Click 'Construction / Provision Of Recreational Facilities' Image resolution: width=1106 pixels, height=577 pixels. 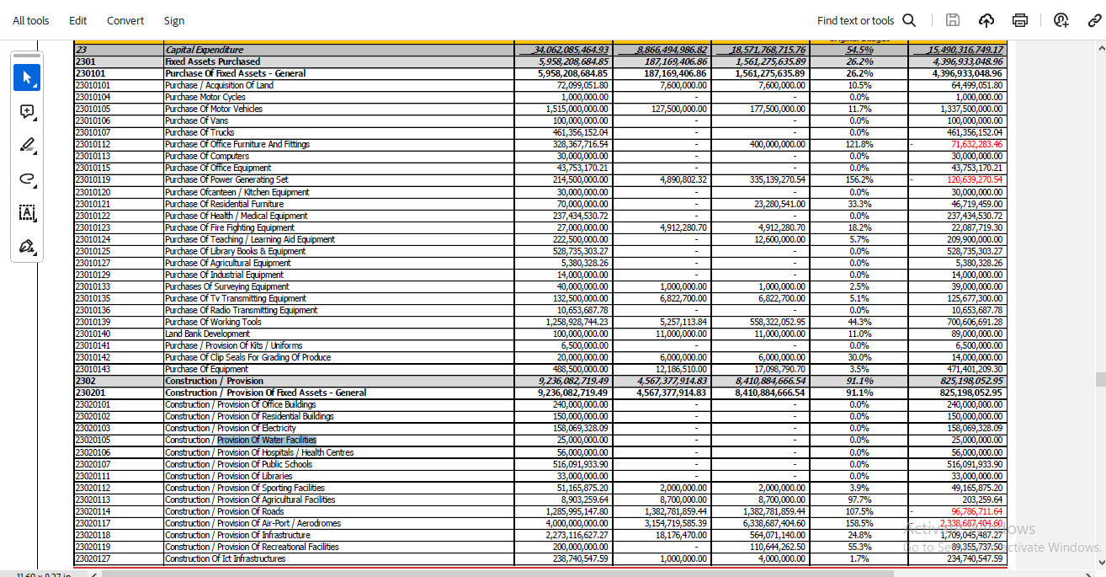pyautogui.click(x=252, y=547)
